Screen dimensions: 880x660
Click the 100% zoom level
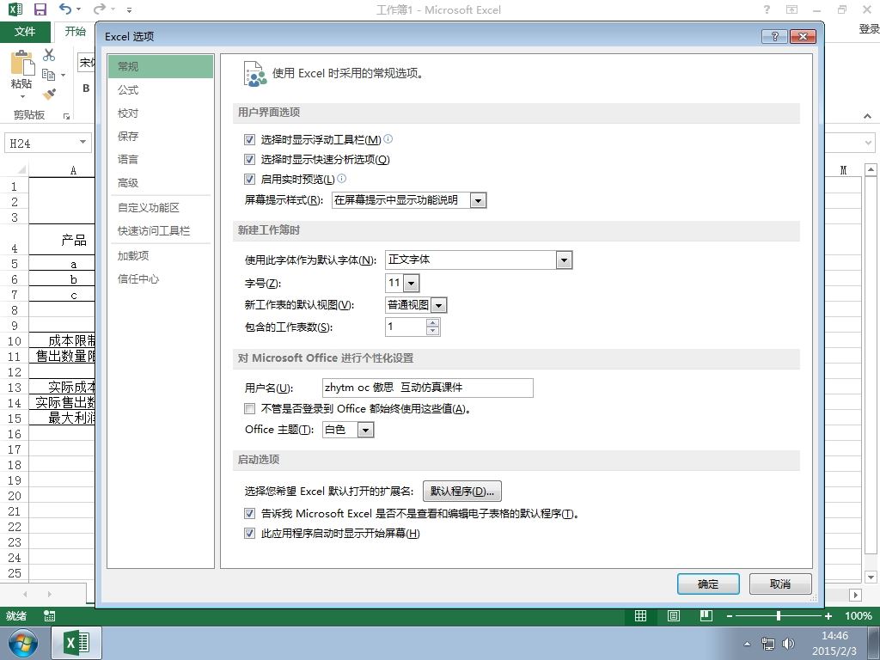(859, 616)
